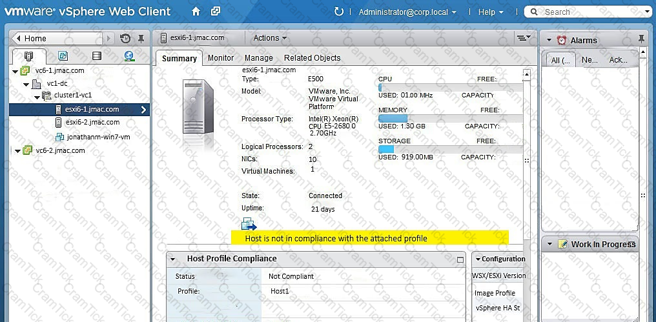Viewport: 656px width, 322px height.
Task: Collapse the vc6-2.jmac.com tree node
Action: pyautogui.click(x=17, y=152)
